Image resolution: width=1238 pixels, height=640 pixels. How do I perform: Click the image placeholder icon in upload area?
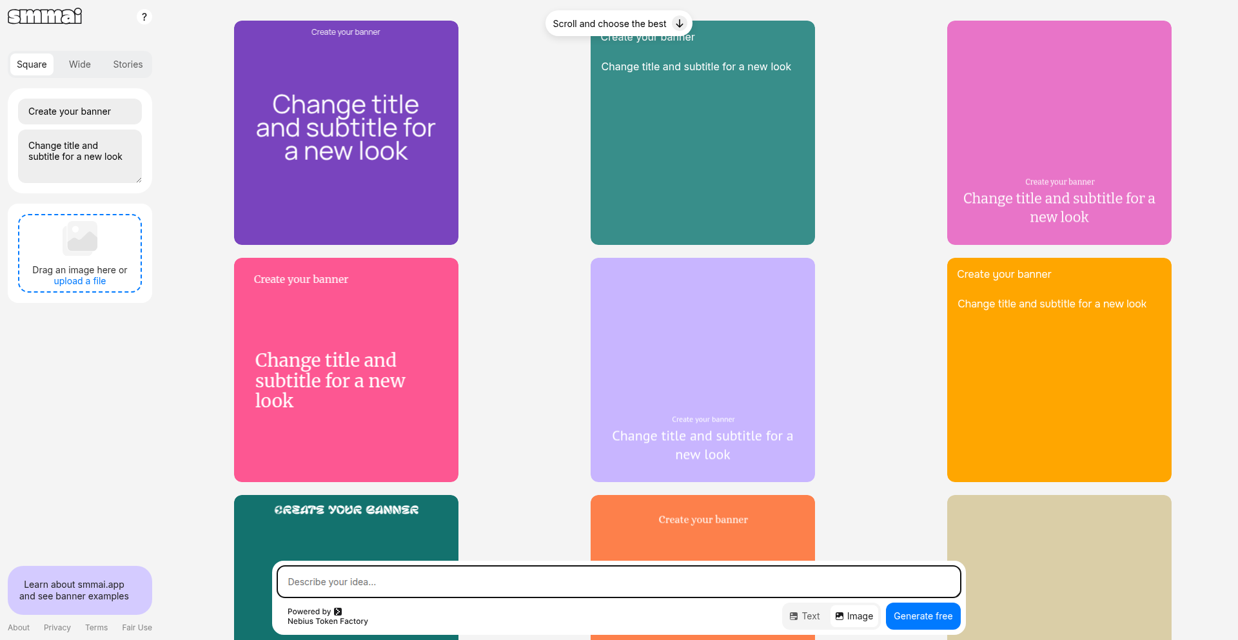[80, 238]
